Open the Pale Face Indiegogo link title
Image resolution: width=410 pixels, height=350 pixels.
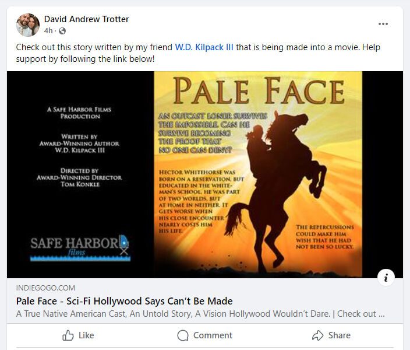coord(124,301)
